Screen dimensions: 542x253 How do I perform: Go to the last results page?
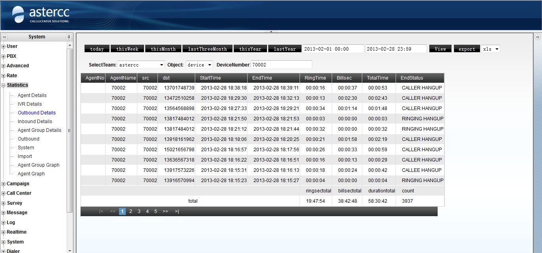(x=177, y=211)
